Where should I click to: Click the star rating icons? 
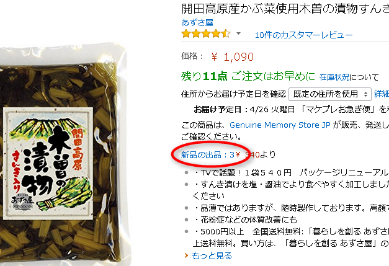click(206, 33)
